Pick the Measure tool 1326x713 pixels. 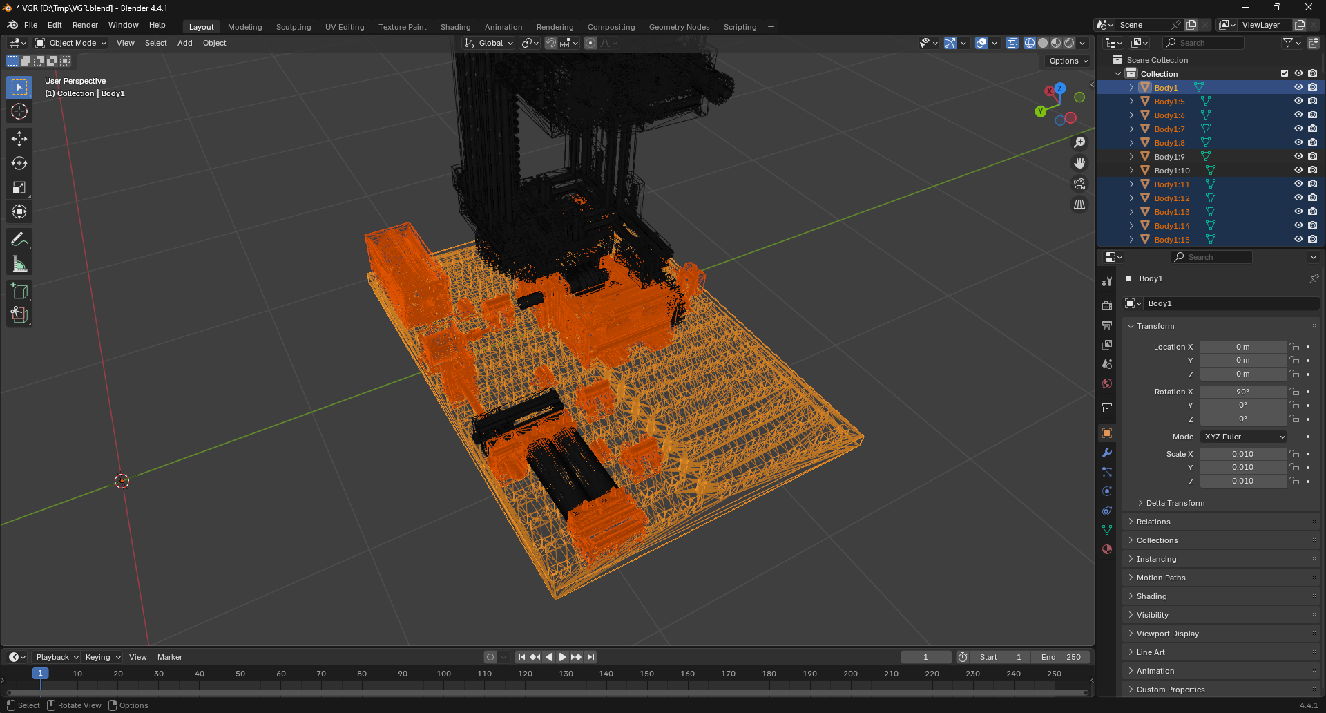coord(19,264)
